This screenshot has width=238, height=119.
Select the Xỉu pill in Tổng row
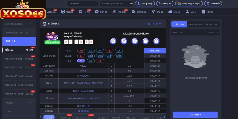(x=91, y=61)
